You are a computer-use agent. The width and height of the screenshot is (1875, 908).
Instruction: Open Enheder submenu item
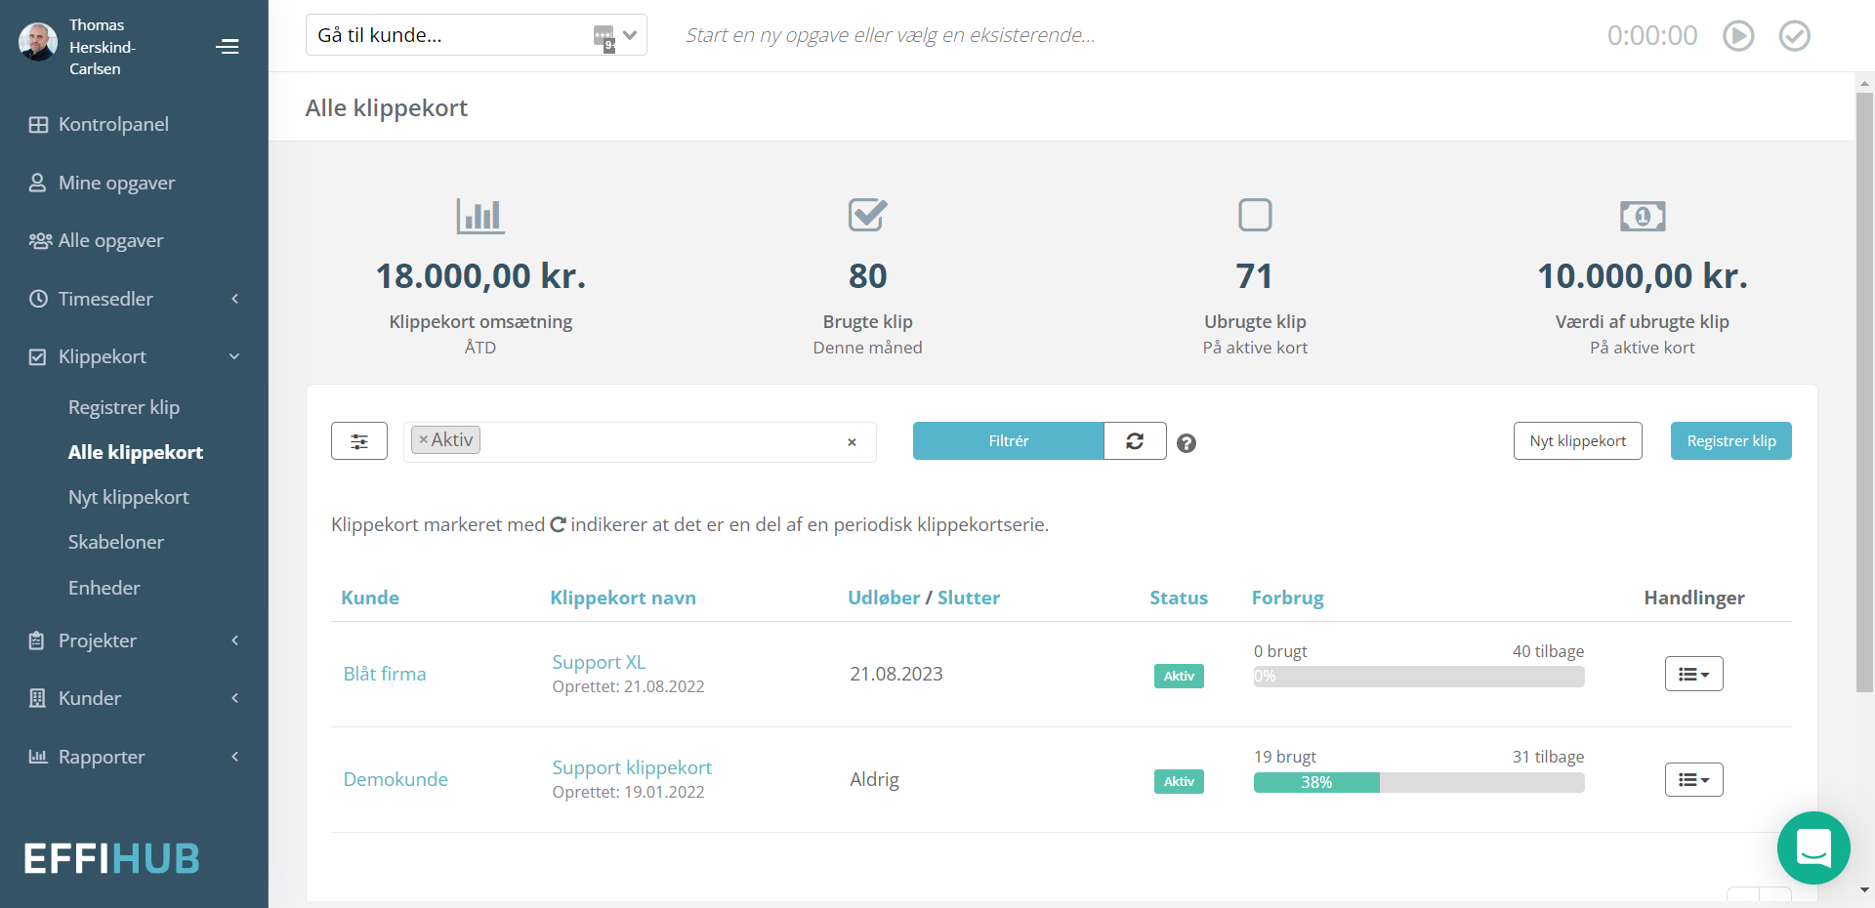pyautogui.click(x=104, y=588)
